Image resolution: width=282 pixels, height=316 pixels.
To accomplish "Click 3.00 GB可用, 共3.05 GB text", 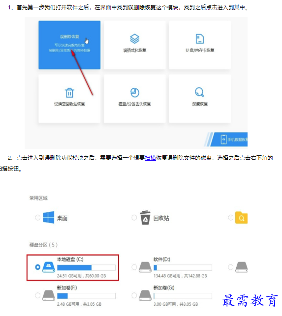I will pyautogui.click(x=176, y=304).
